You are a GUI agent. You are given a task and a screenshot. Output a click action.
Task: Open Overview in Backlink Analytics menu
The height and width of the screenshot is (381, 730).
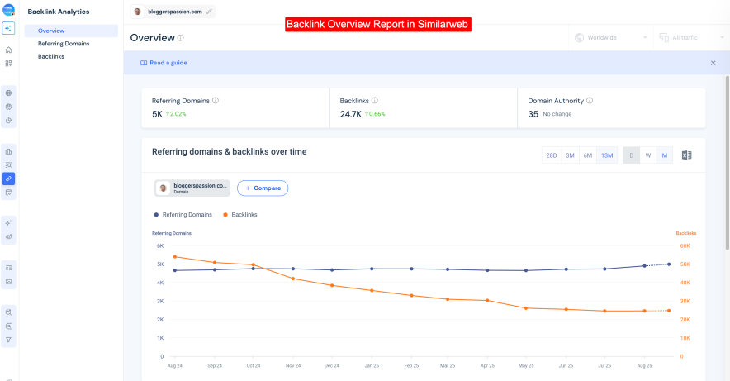(x=71, y=31)
